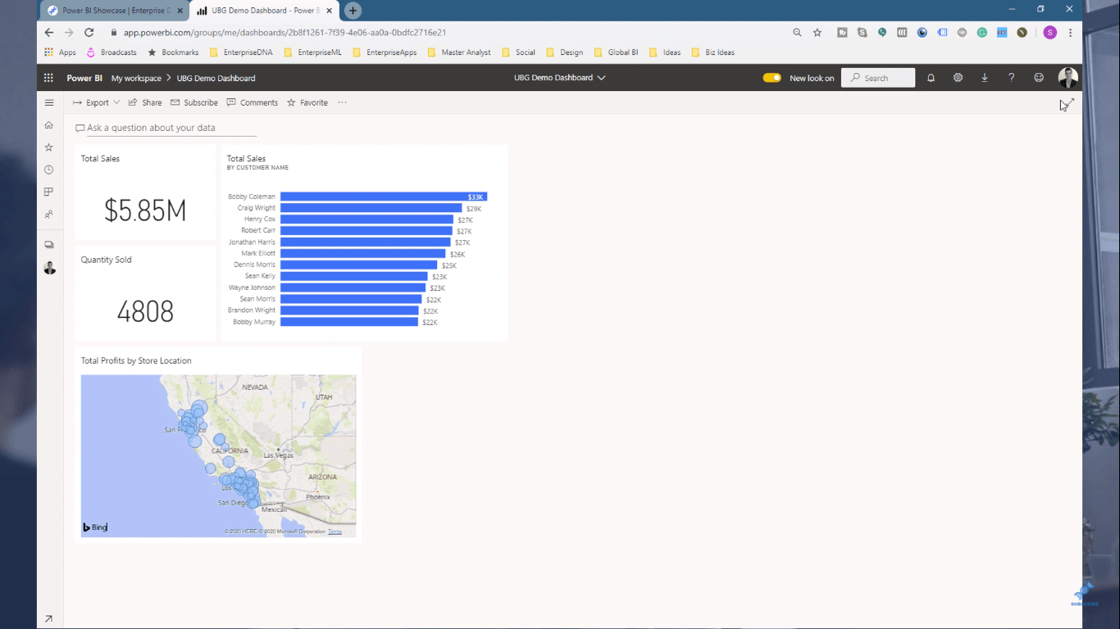Collapse the navigation pane hamburger menu

[x=49, y=102]
